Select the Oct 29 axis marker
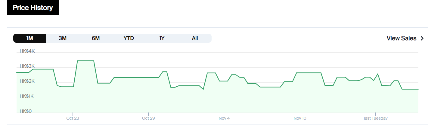Viewport: 428px width, 126px height. point(148,118)
